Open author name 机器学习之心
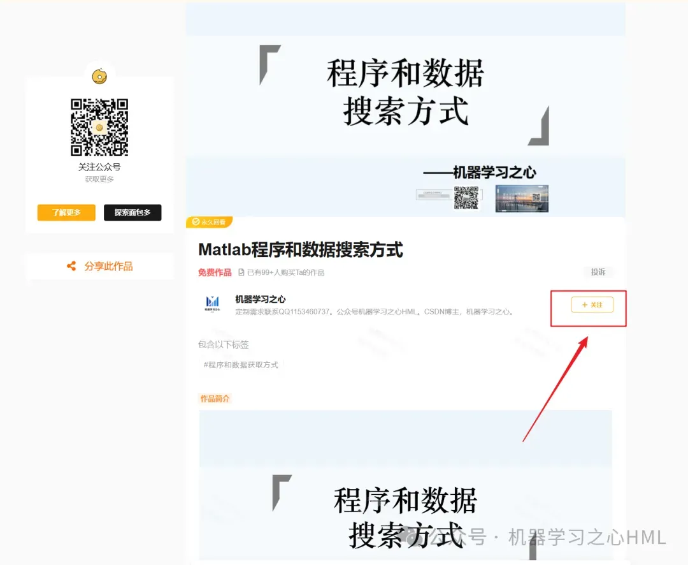The height and width of the screenshot is (565, 688). [x=260, y=299]
